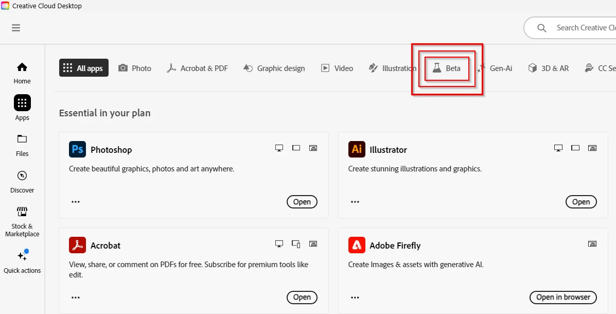The height and width of the screenshot is (314, 616).
Task: Switch to the Photo category tab
Action: (x=135, y=68)
